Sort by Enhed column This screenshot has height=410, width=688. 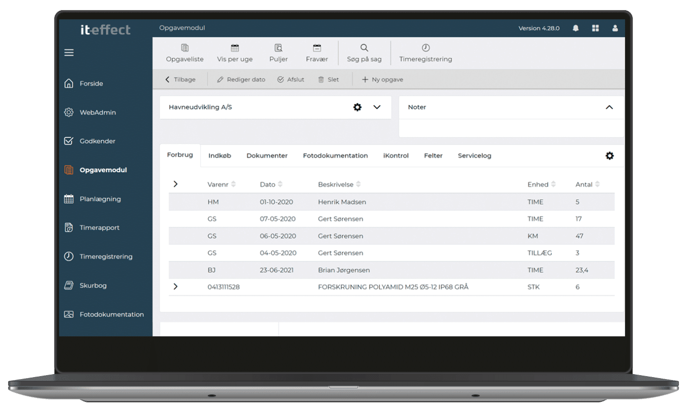[542, 184]
